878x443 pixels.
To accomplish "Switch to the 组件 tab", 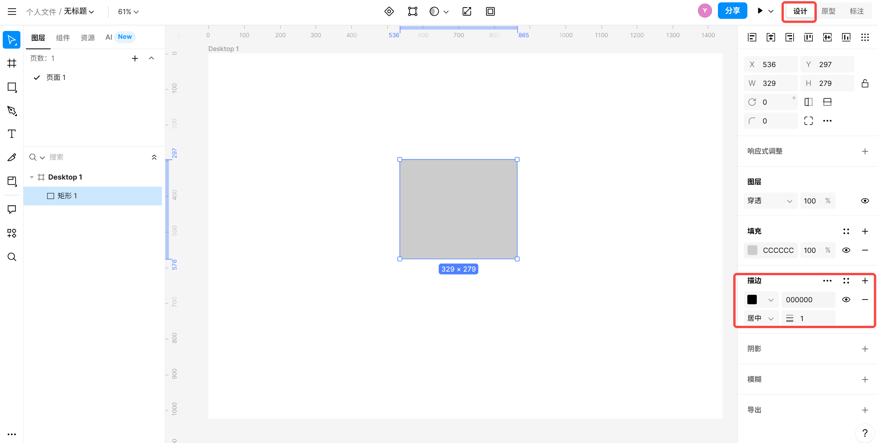I will (x=63, y=37).
